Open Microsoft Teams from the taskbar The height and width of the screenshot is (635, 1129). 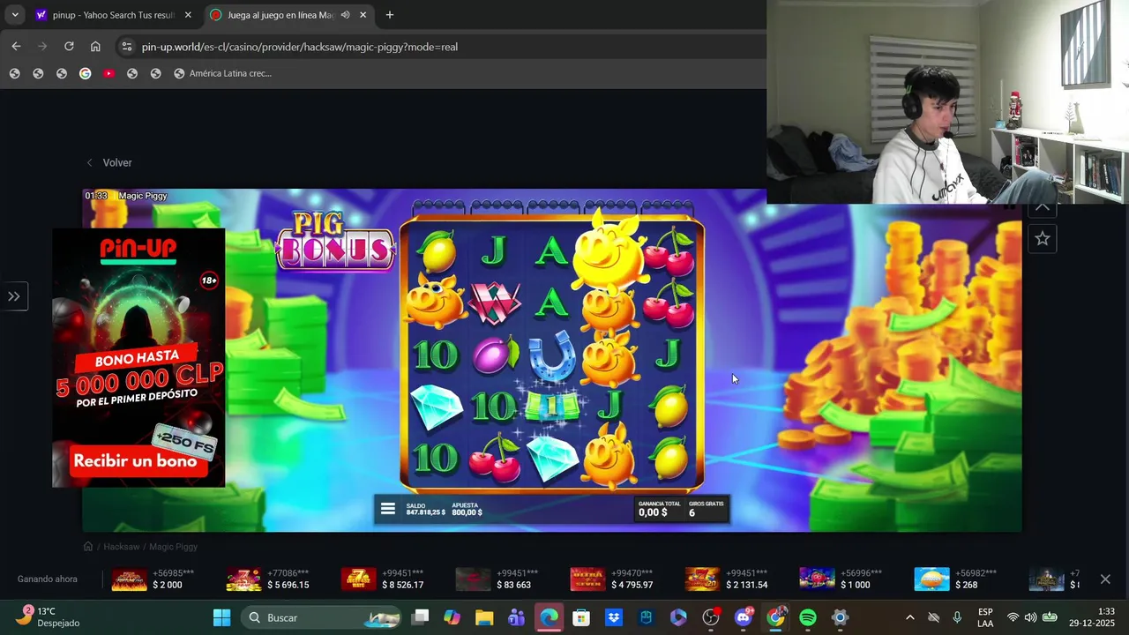[517, 617]
